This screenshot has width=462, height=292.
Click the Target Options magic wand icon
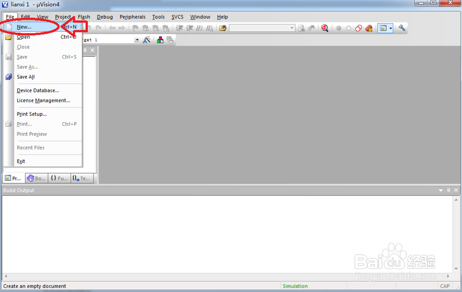click(x=146, y=40)
